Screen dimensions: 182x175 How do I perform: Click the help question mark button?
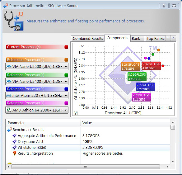164,6
